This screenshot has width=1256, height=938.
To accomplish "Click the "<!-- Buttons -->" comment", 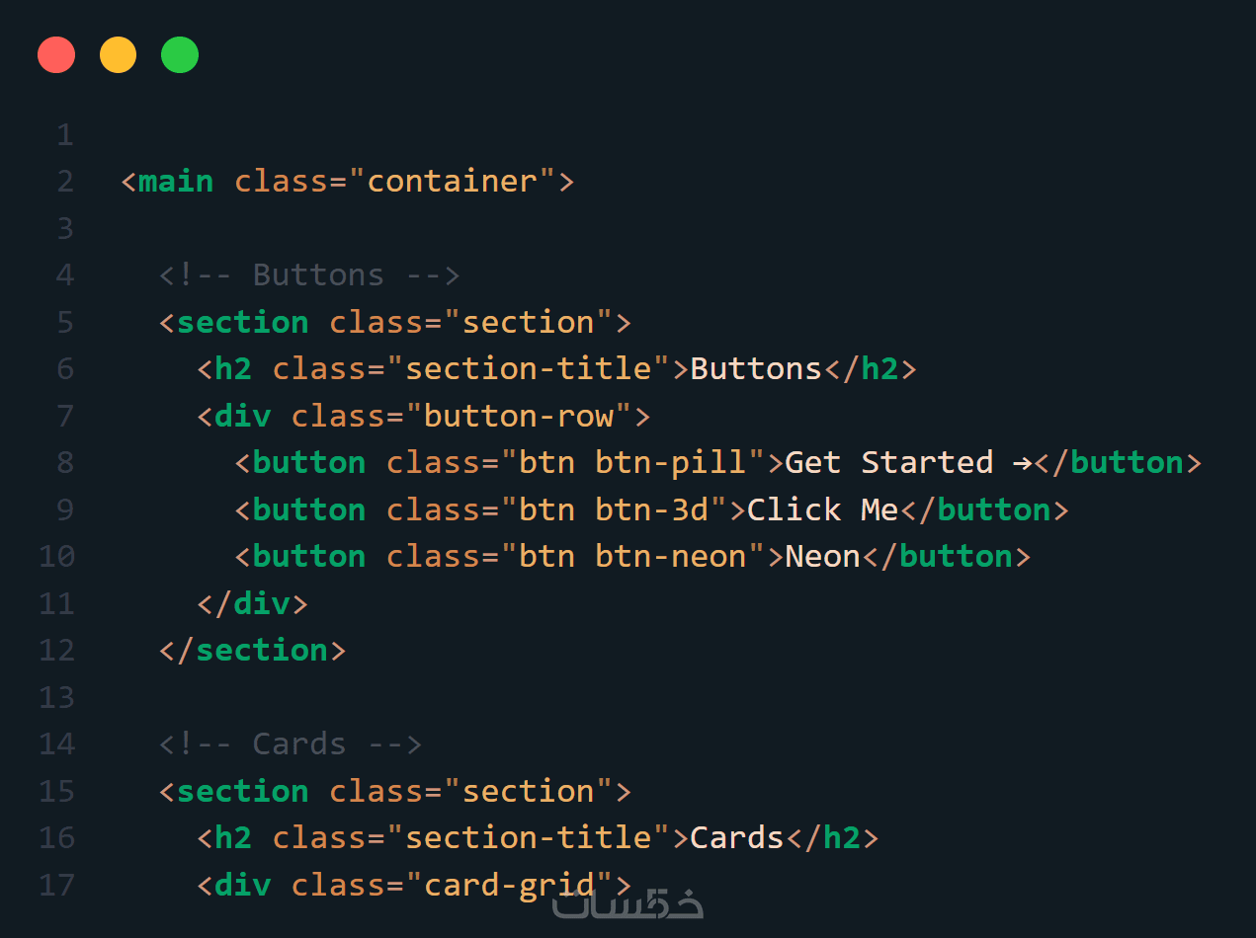I will 309,275.
